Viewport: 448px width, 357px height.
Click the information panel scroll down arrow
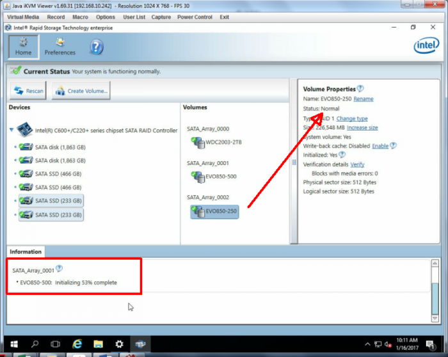(x=435, y=318)
